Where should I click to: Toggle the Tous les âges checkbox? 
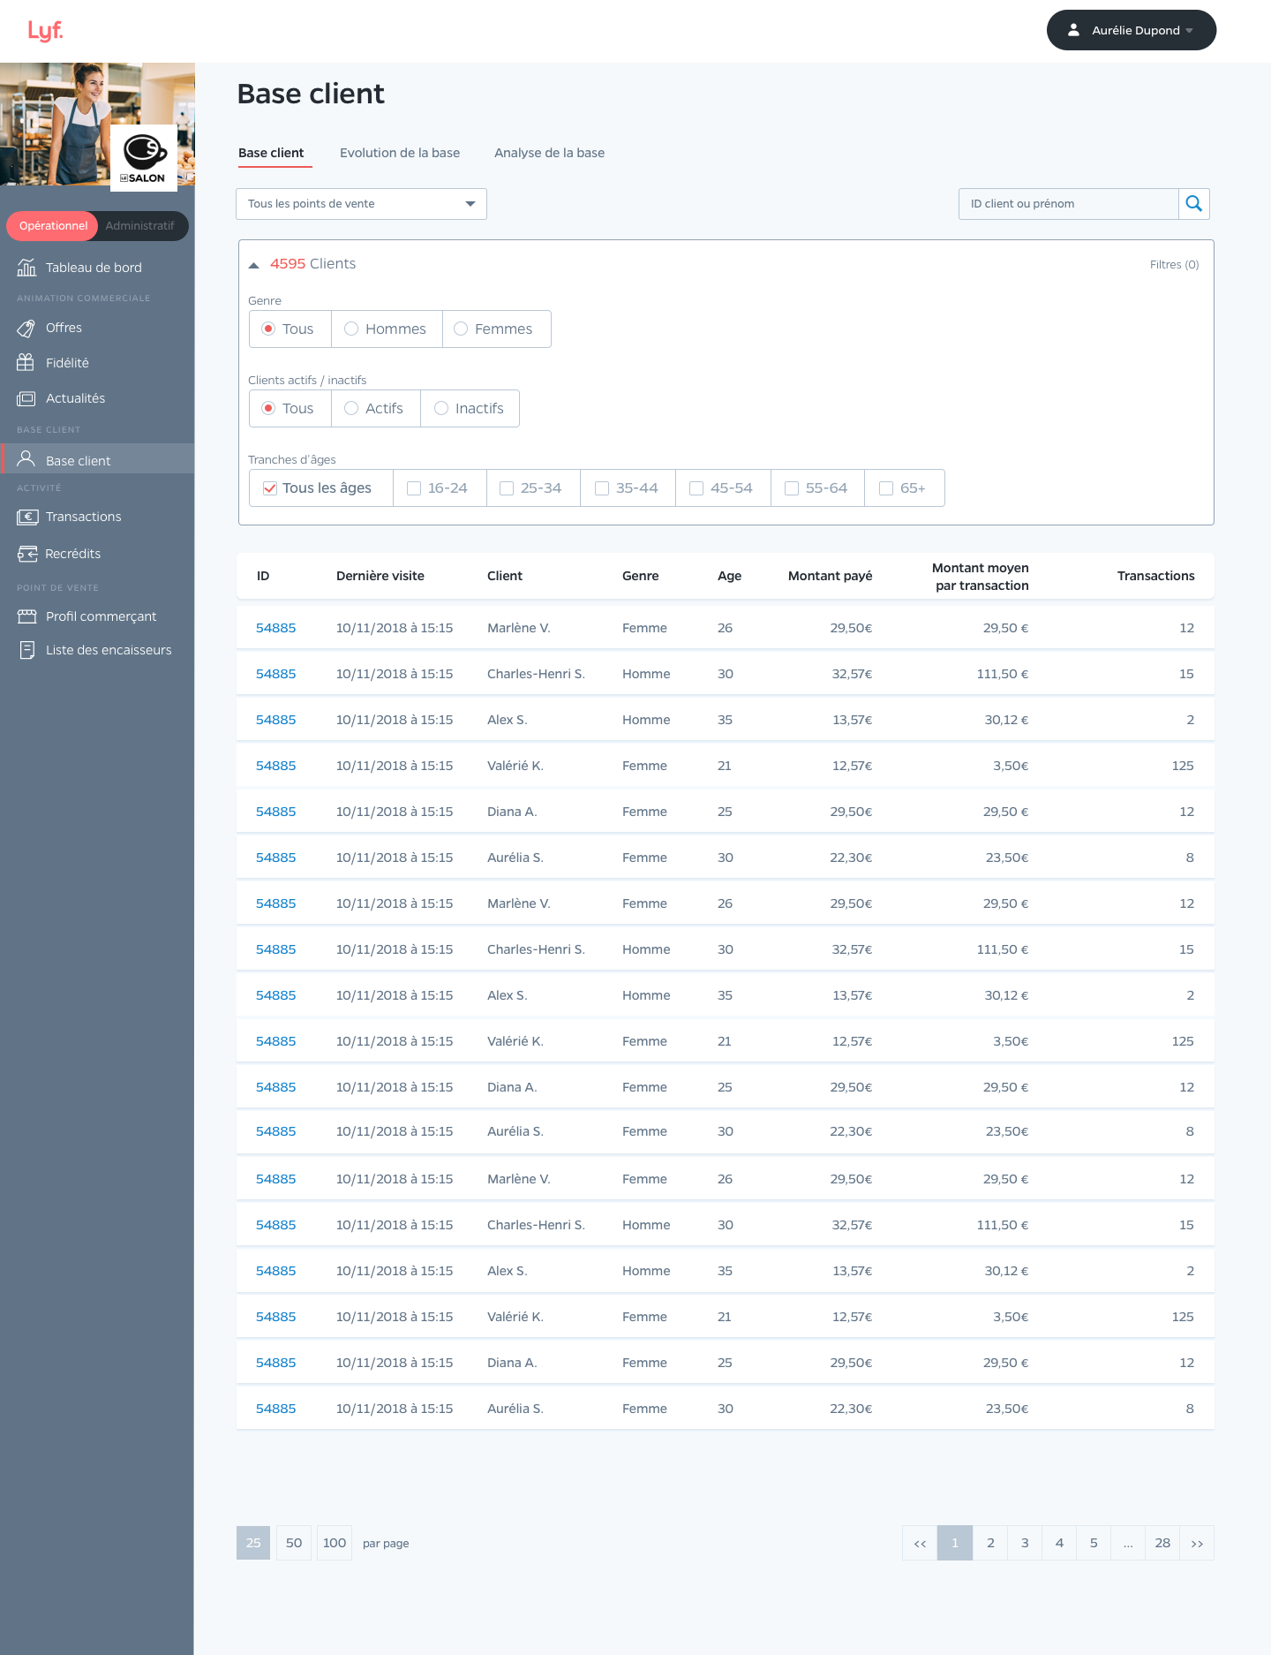[270, 488]
